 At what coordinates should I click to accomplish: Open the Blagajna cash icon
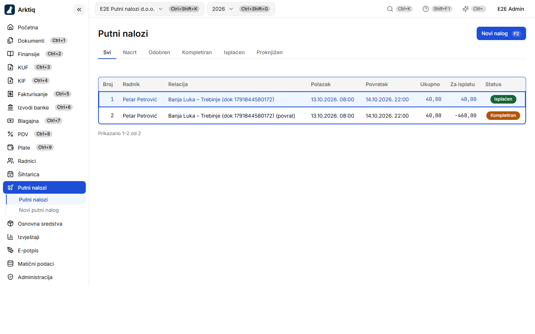coord(10,121)
